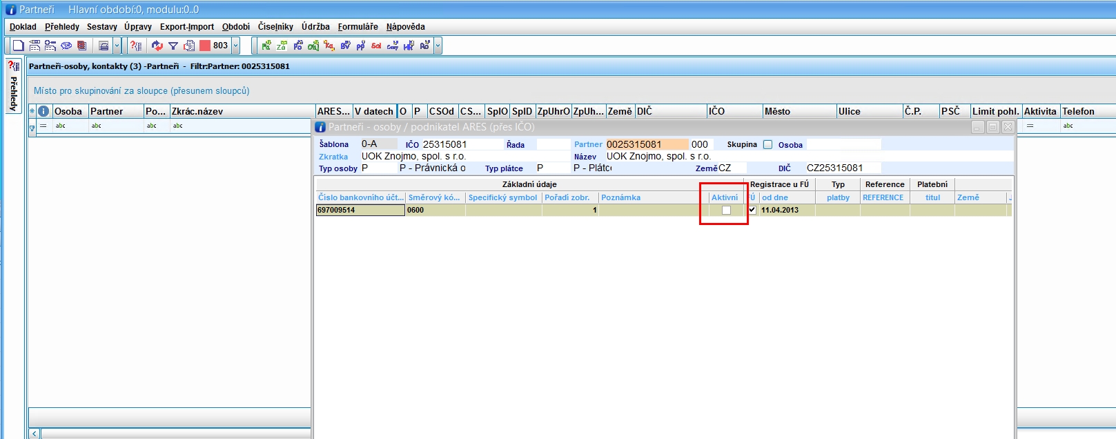Toggle the Skupina checkbox

click(x=767, y=145)
